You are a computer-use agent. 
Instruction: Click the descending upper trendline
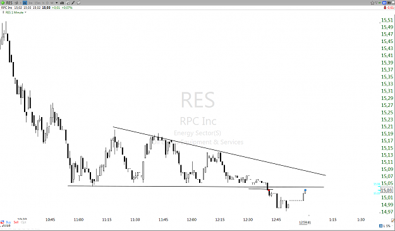(x=219, y=151)
